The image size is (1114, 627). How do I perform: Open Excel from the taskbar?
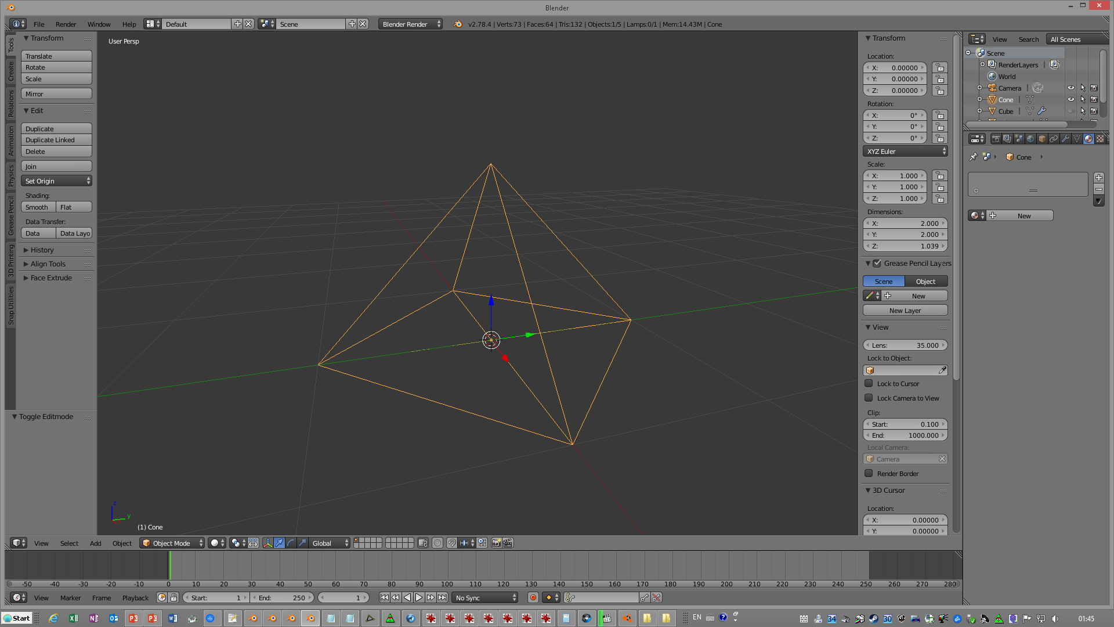pyautogui.click(x=74, y=618)
